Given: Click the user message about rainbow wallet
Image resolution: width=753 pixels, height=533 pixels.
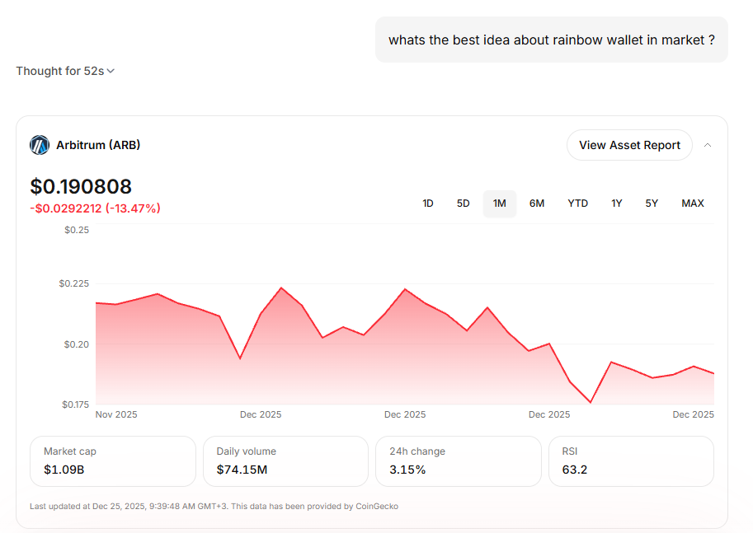Looking at the screenshot, I should [x=551, y=40].
